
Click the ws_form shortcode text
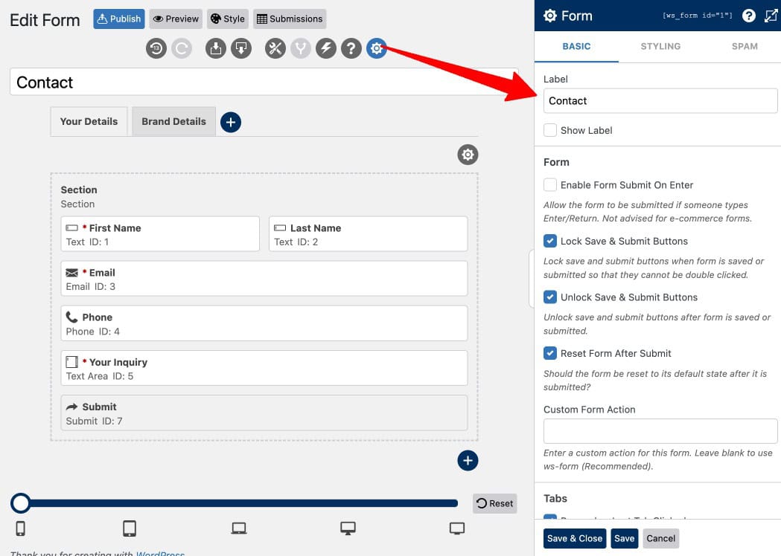(697, 16)
